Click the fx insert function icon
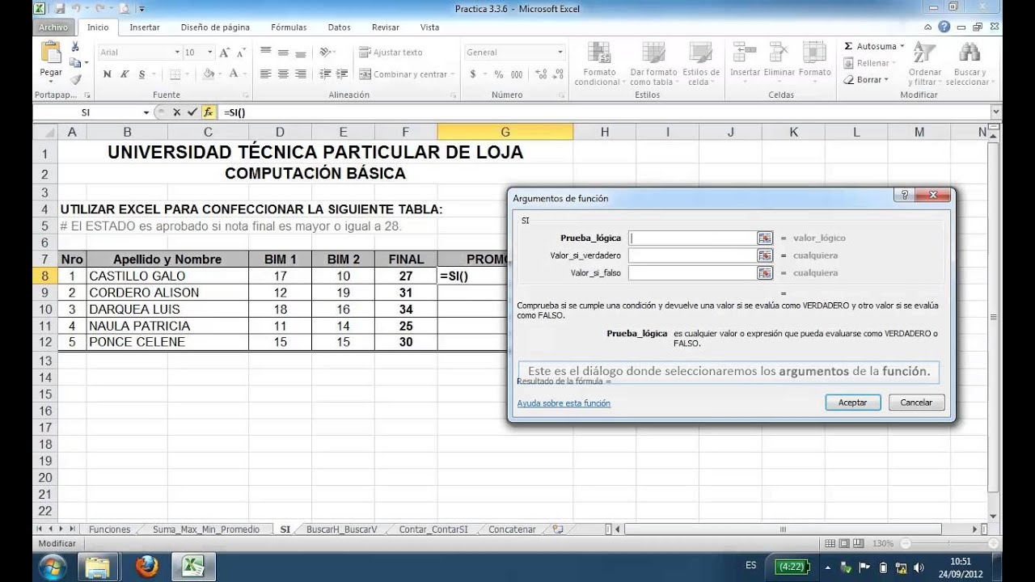1035x582 pixels. click(208, 112)
